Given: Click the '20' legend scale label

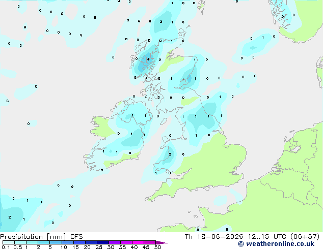Looking at the screenshot, I should point(87,247).
